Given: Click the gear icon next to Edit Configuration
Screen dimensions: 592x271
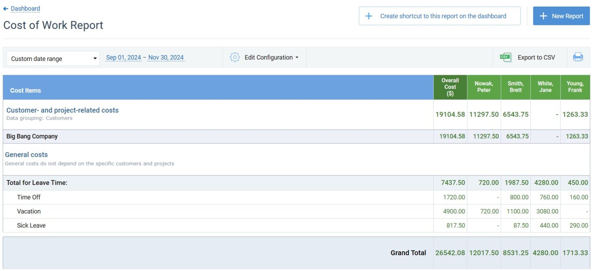Looking at the screenshot, I should click(235, 57).
